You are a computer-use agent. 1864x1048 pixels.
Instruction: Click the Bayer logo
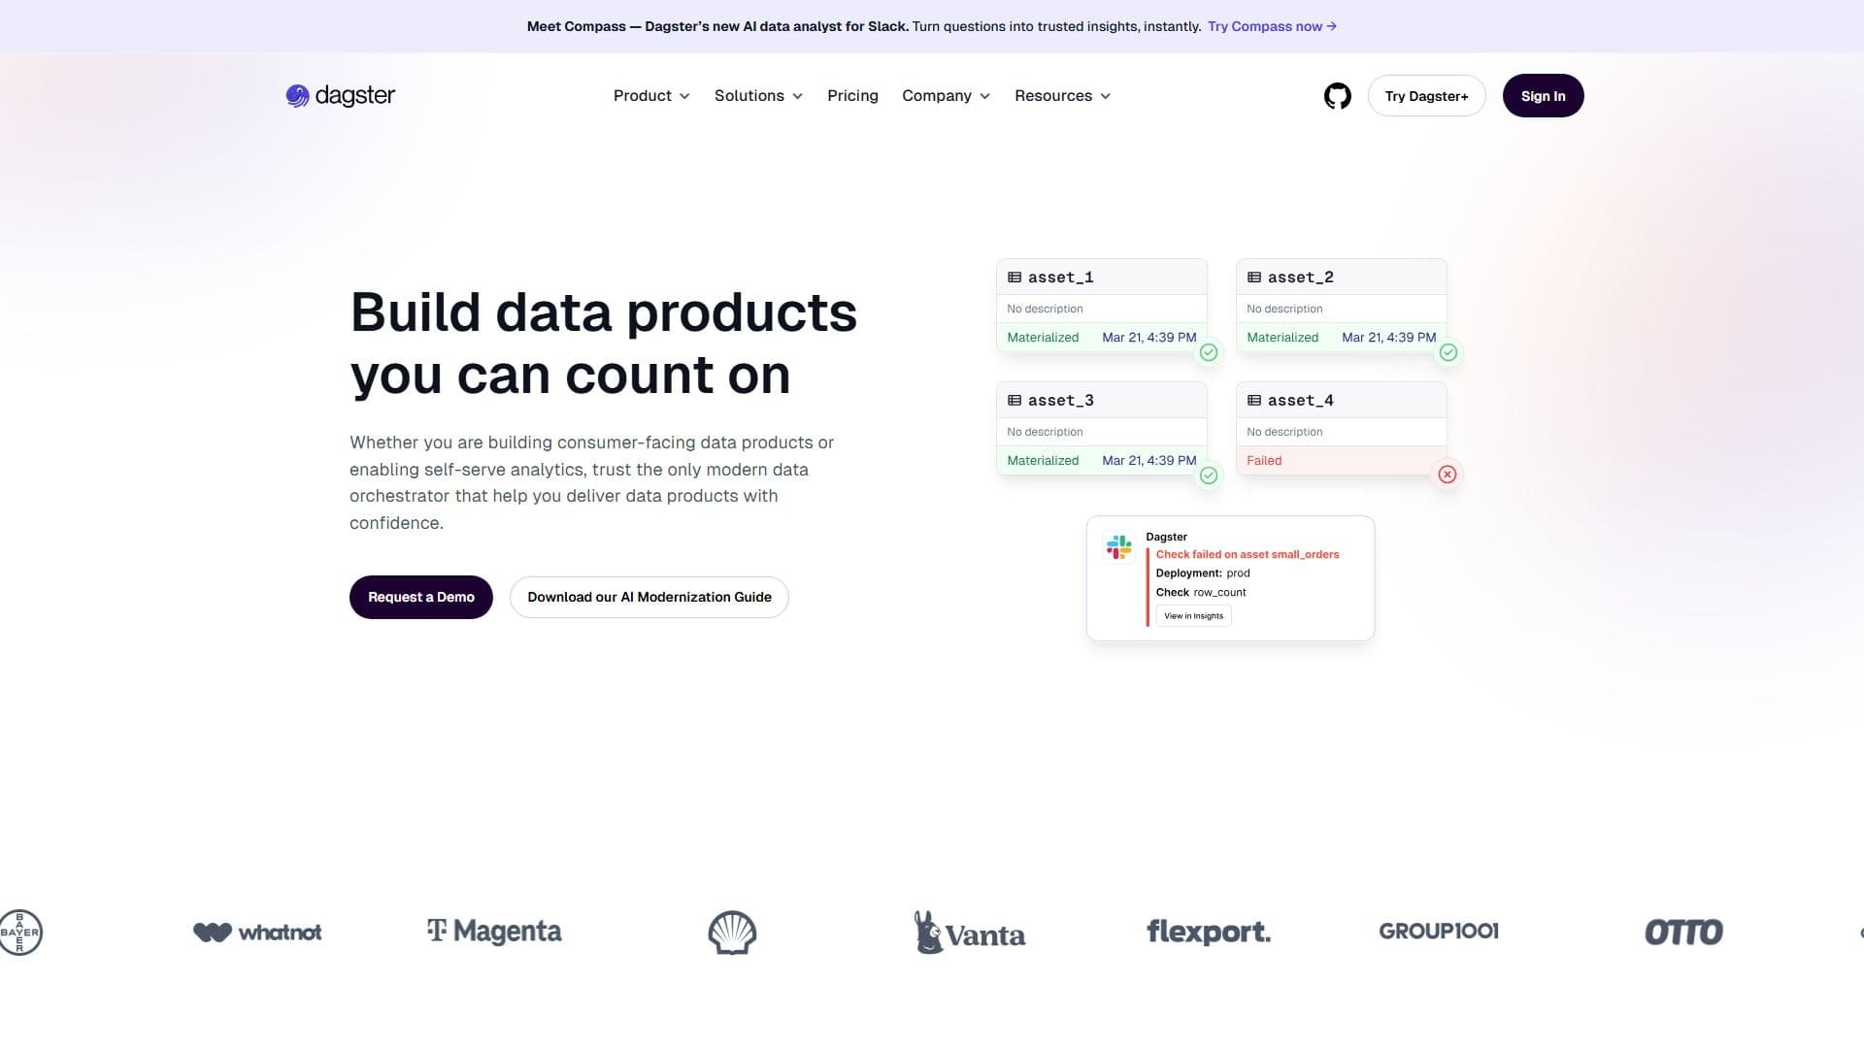[20, 933]
